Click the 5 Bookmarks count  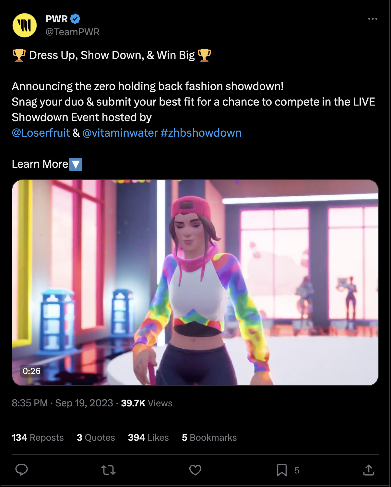(209, 437)
